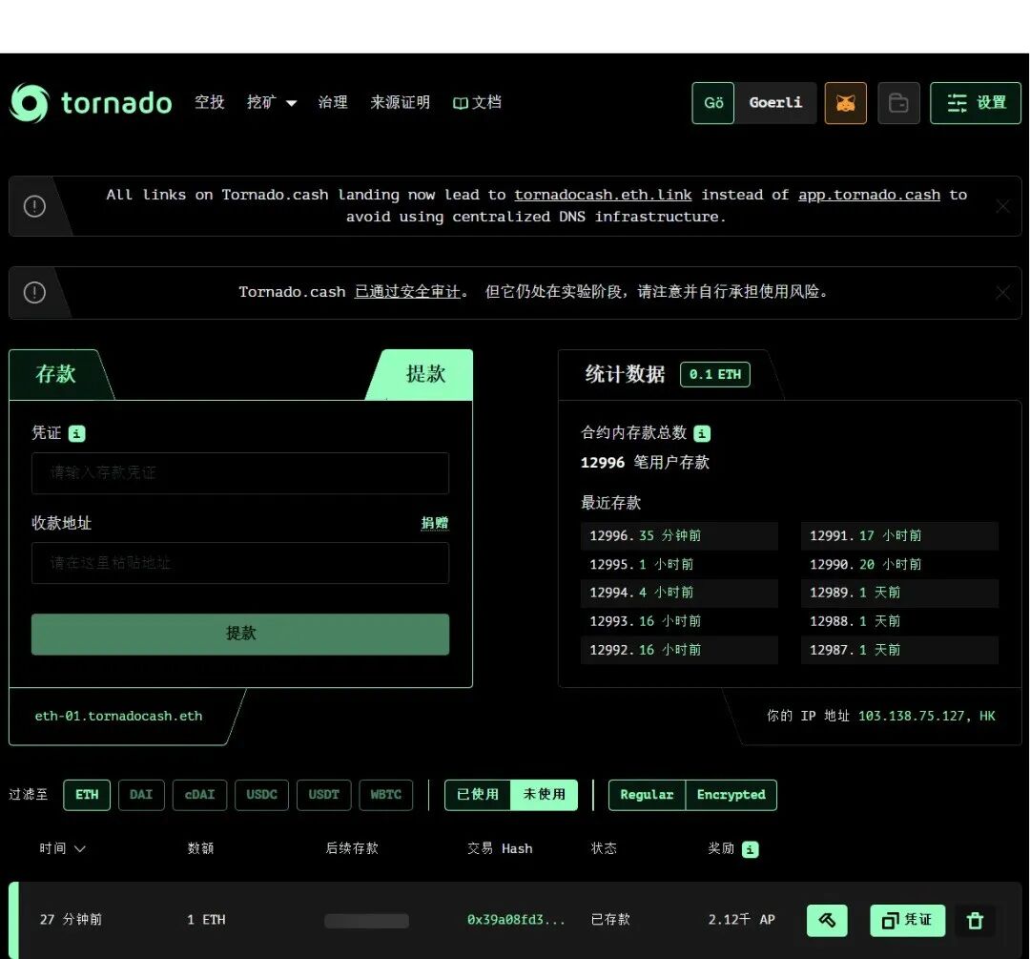Toggle the Regular notes filter
Viewport: 1030px width, 959px height.
point(647,795)
